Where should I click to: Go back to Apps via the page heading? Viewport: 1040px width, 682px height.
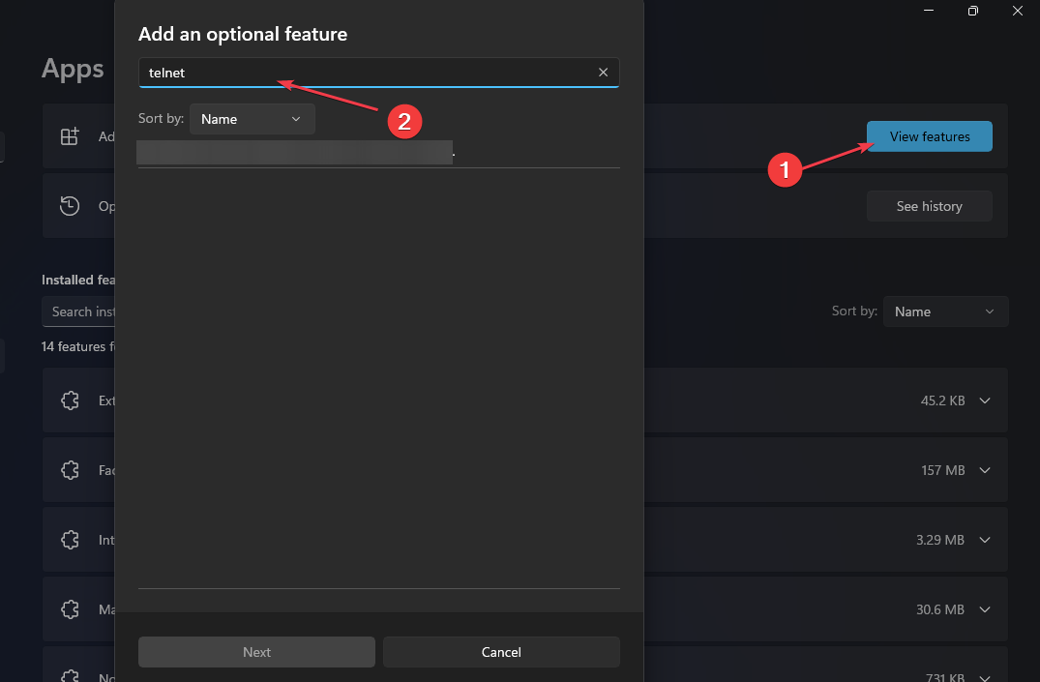73,70
